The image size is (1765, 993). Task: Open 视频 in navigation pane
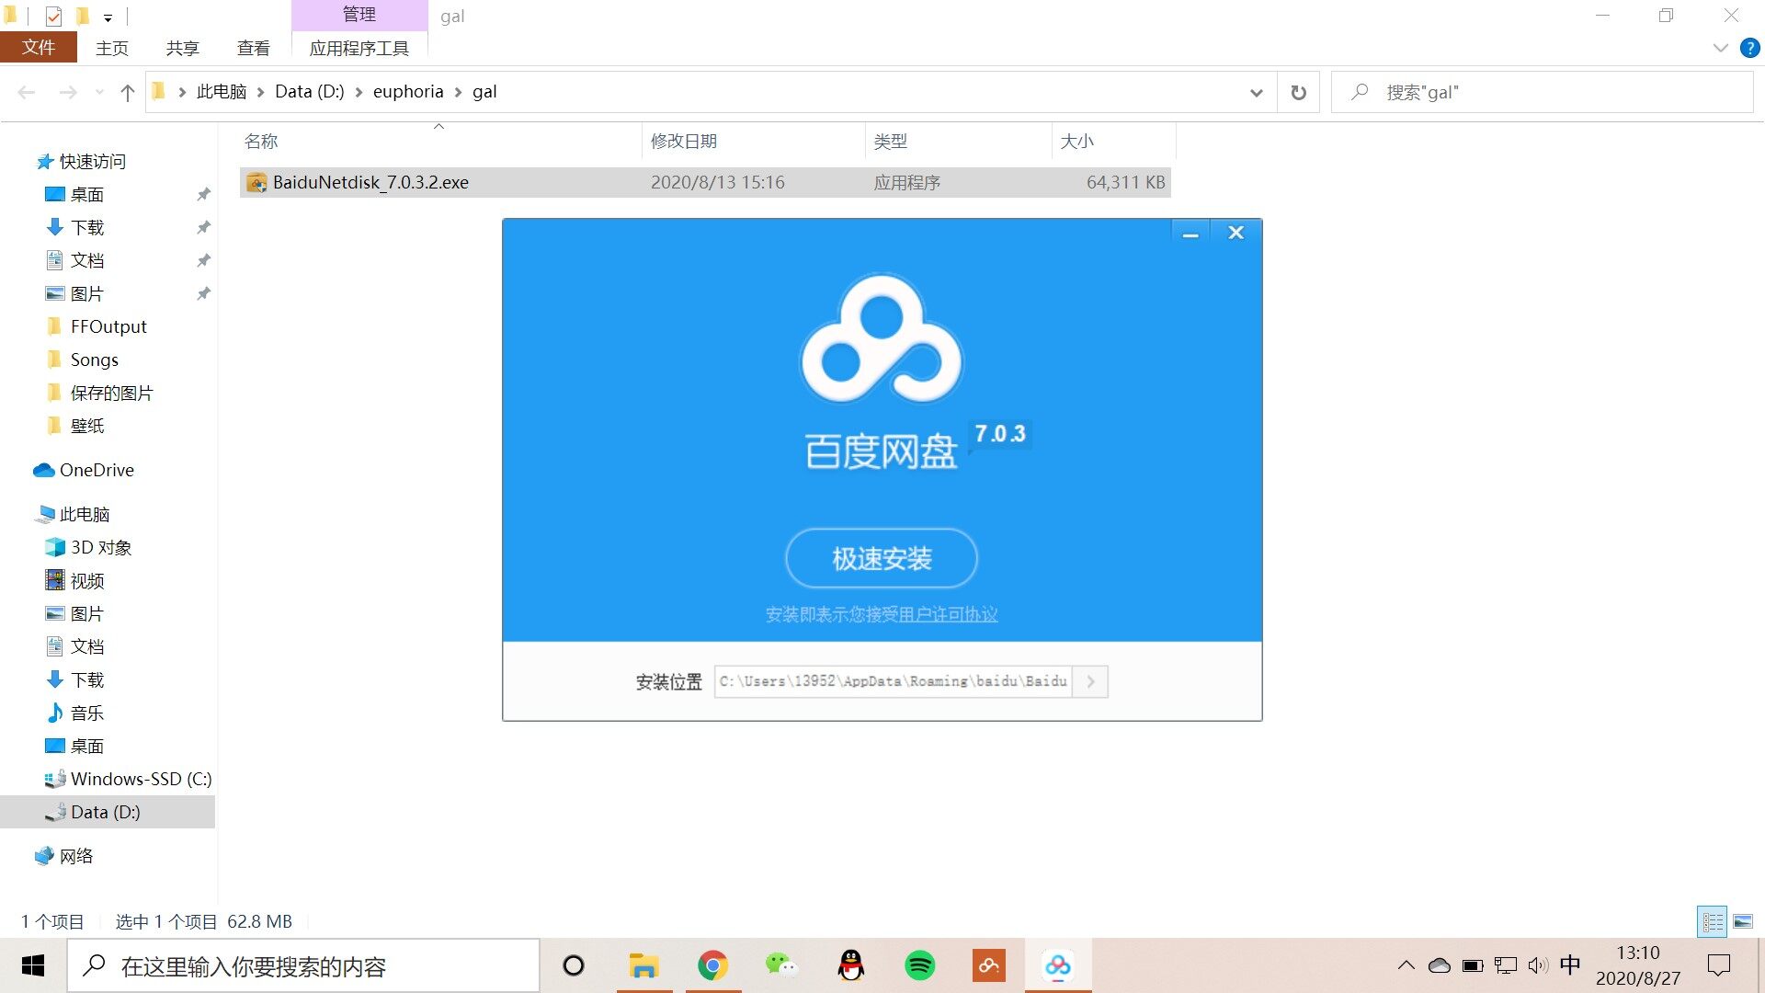point(86,581)
